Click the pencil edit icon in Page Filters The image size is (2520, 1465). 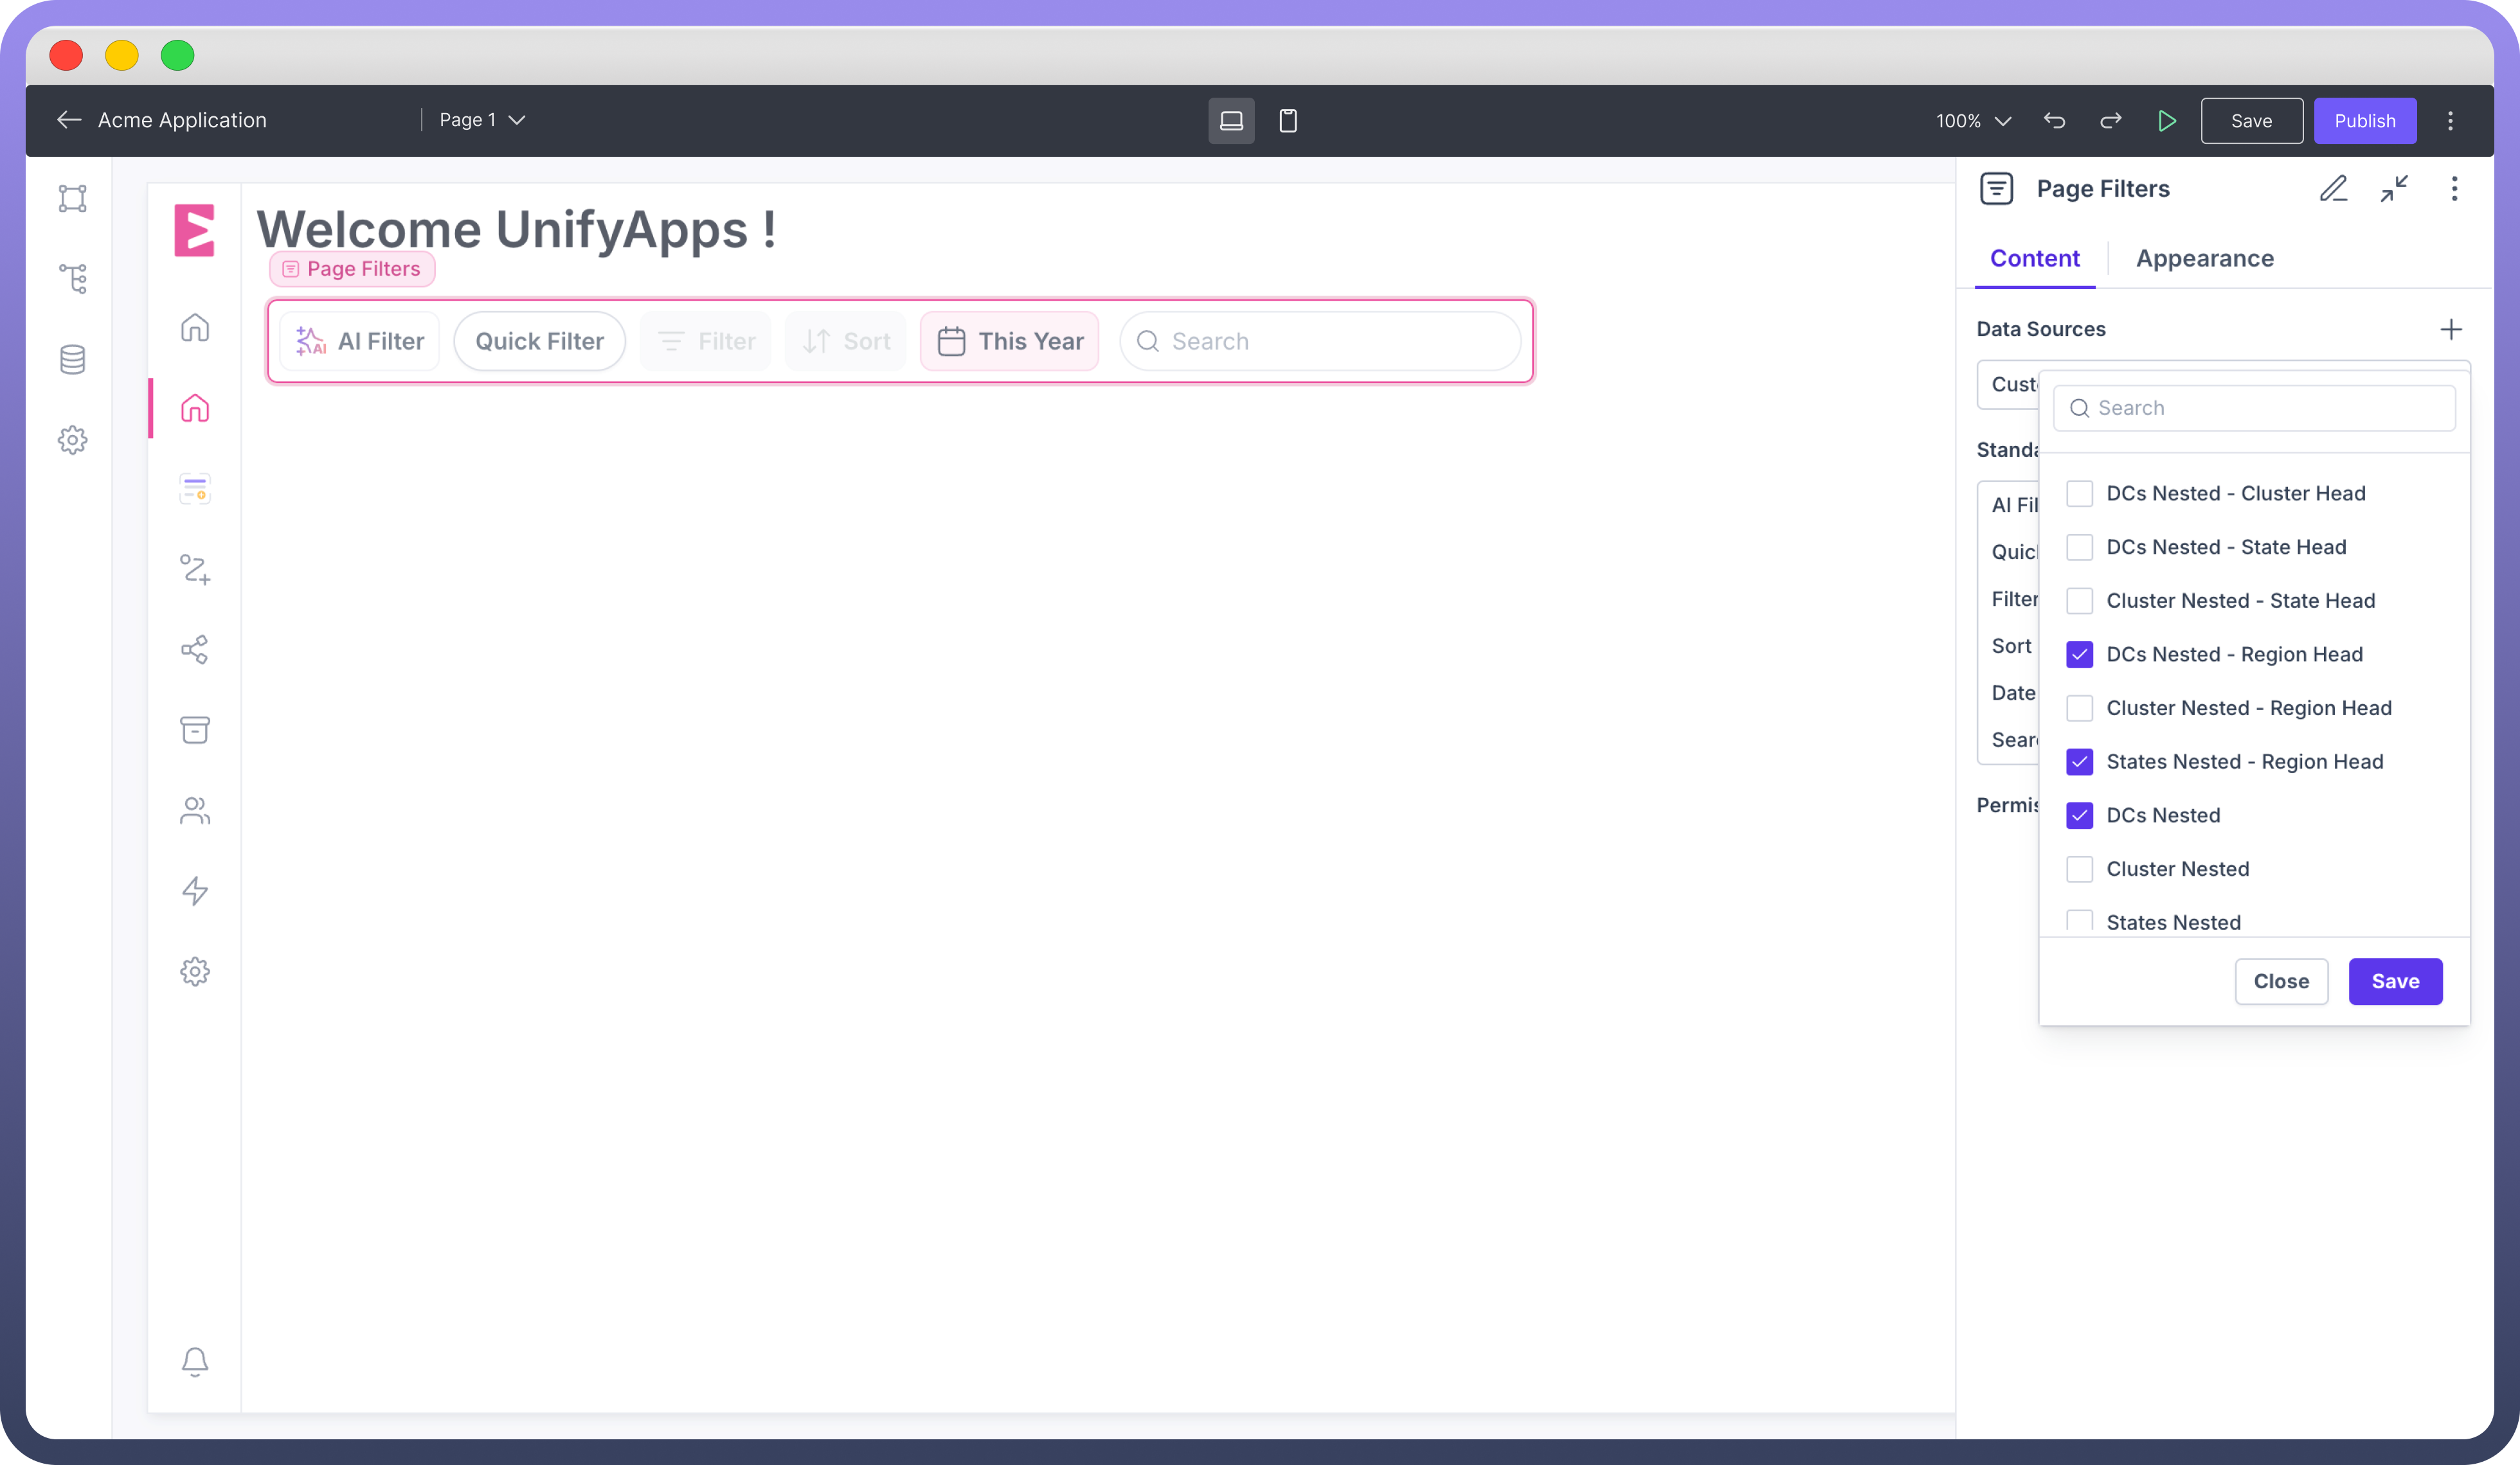click(x=2333, y=189)
